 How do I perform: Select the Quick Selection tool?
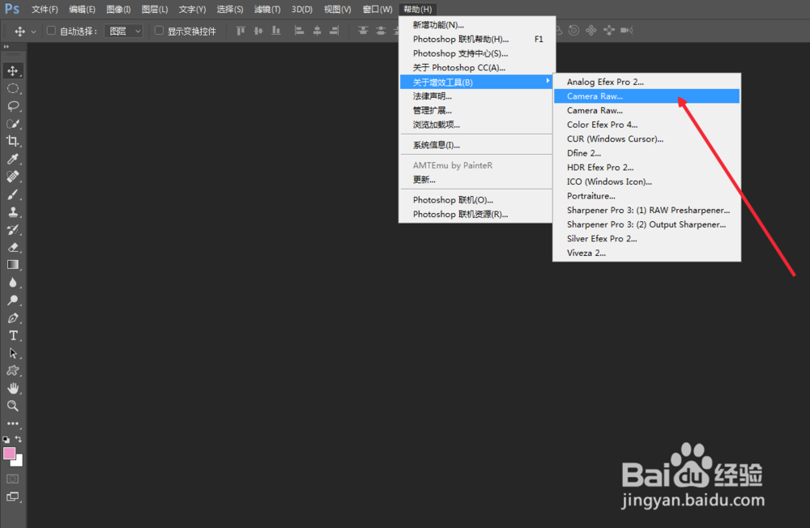pos(13,123)
